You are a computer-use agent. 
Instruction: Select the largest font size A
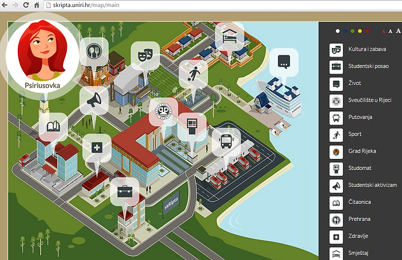[398, 31]
